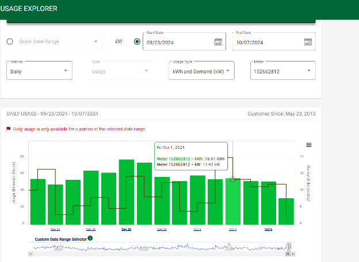Click the Sep 26 axis link

pyautogui.click(x=91, y=229)
